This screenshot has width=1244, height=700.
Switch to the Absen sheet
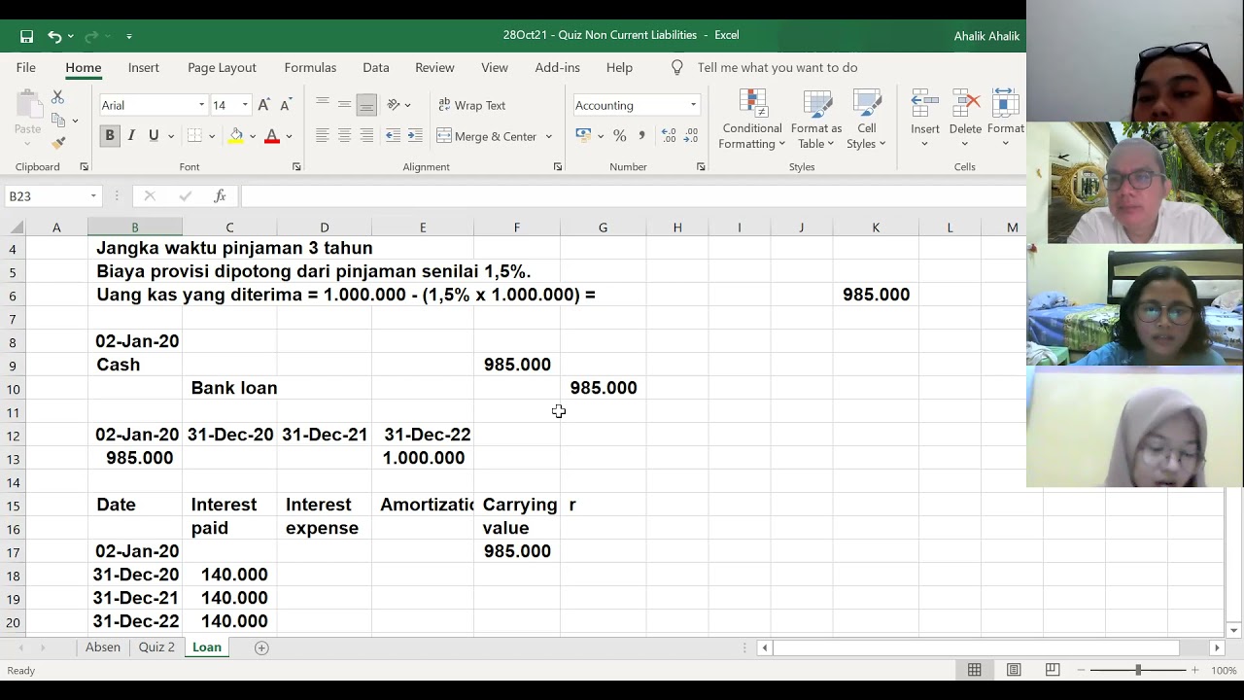click(x=103, y=647)
